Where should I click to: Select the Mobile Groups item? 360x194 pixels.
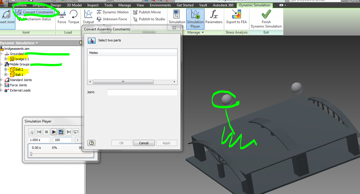coord(20,64)
